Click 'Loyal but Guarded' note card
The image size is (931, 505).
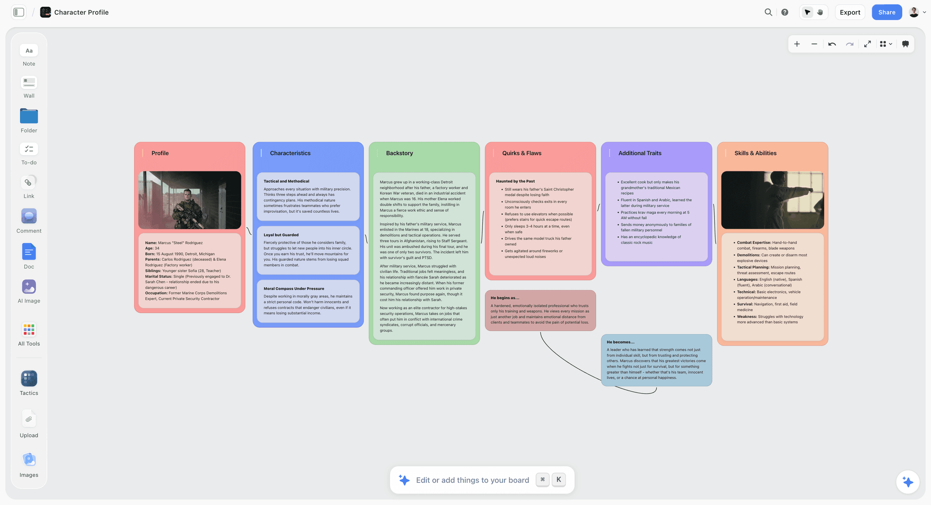308,250
